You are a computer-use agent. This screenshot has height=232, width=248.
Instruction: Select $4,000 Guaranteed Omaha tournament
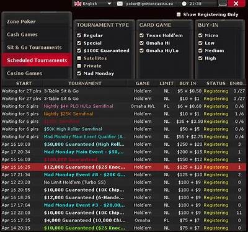point(123,220)
